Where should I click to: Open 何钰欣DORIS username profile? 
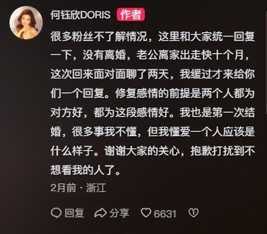click(81, 15)
